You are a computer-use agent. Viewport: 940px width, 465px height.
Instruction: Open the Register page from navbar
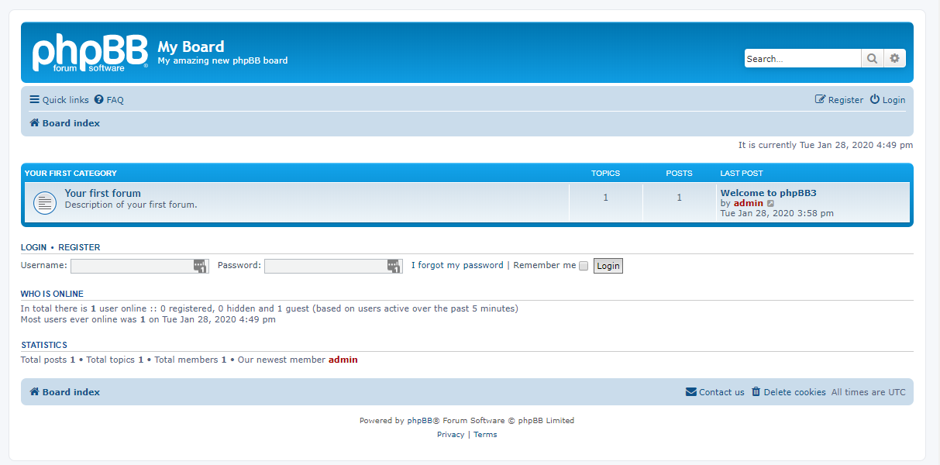[839, 100]
